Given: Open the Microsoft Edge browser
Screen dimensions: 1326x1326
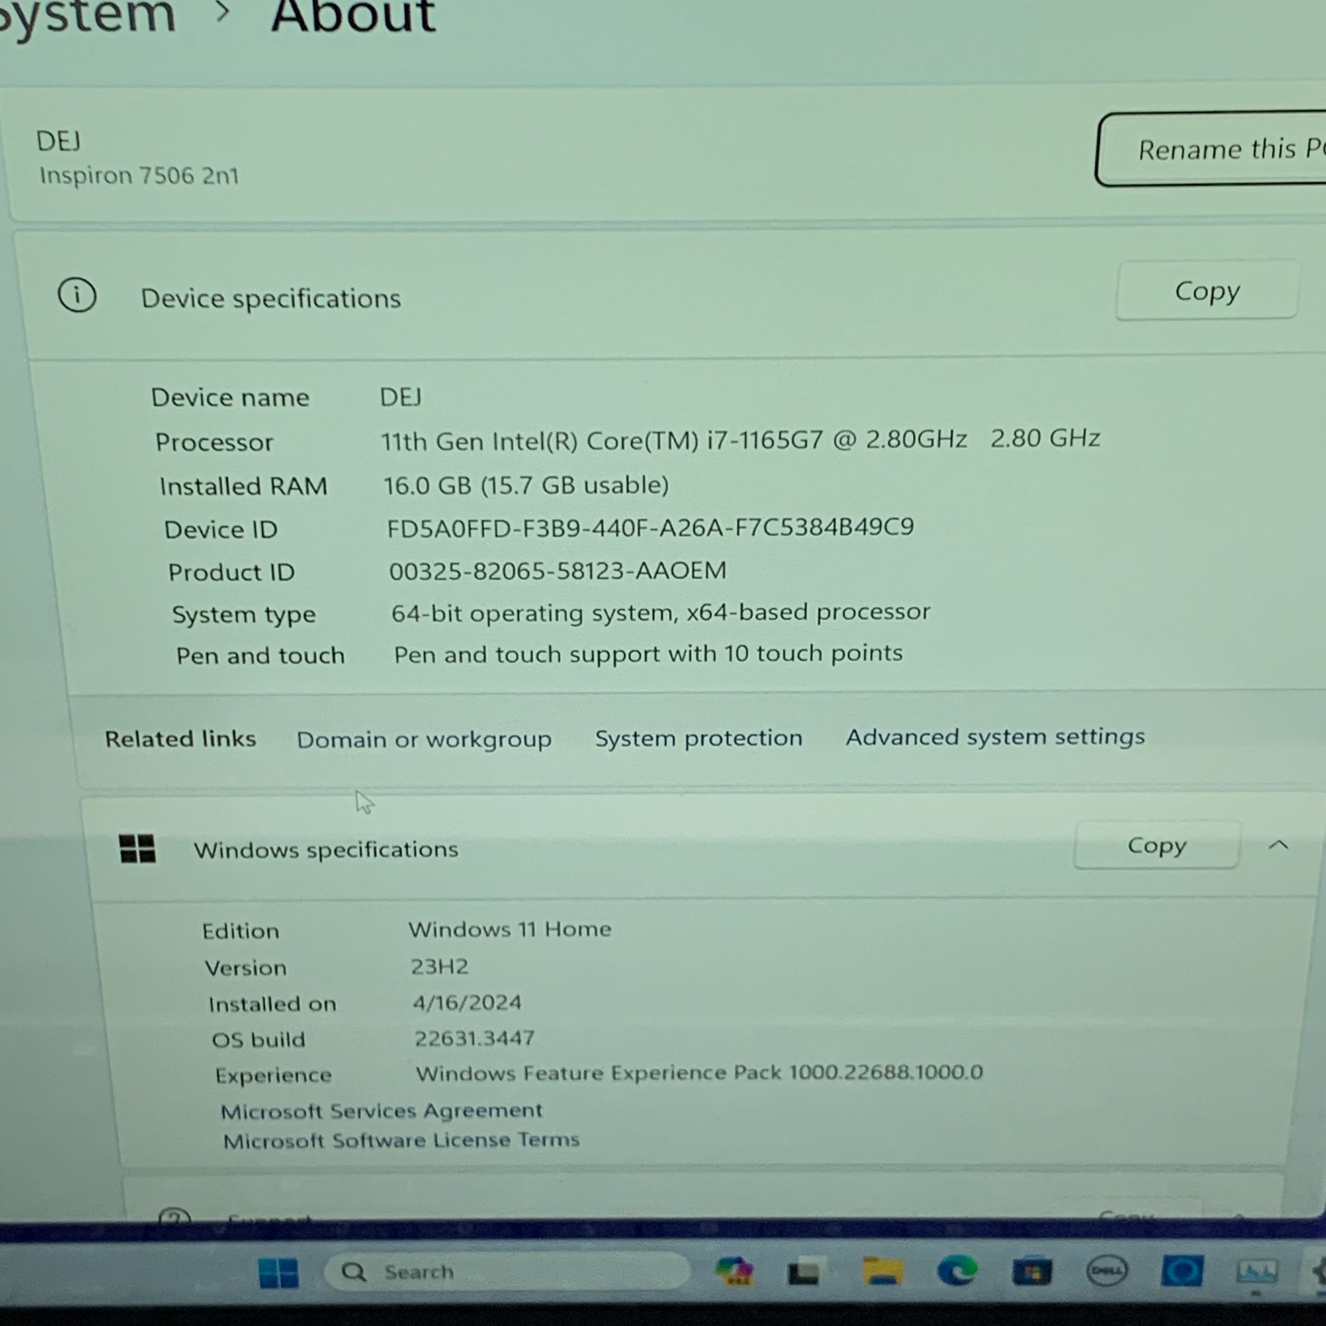Looking at the screenshot, I should (957, 1270).
